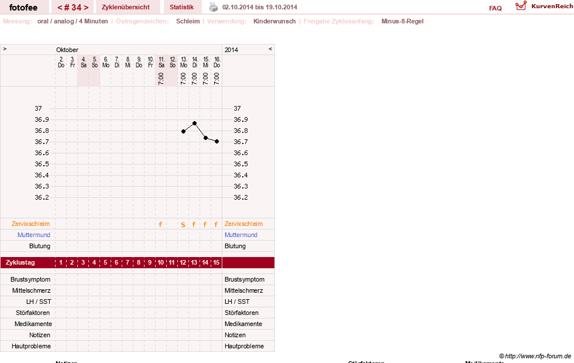This screenshot has height=363, width=574.
Task: Click the mucus 'f' entry on day 10
Action: point(160,225)
